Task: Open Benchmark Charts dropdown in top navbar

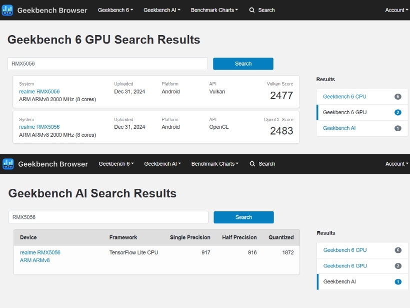Action: (x=214, y=10)
